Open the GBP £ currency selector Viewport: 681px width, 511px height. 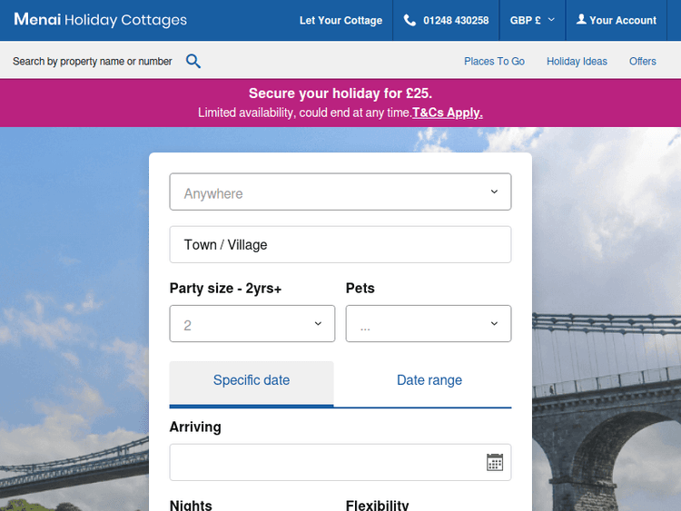532,20
